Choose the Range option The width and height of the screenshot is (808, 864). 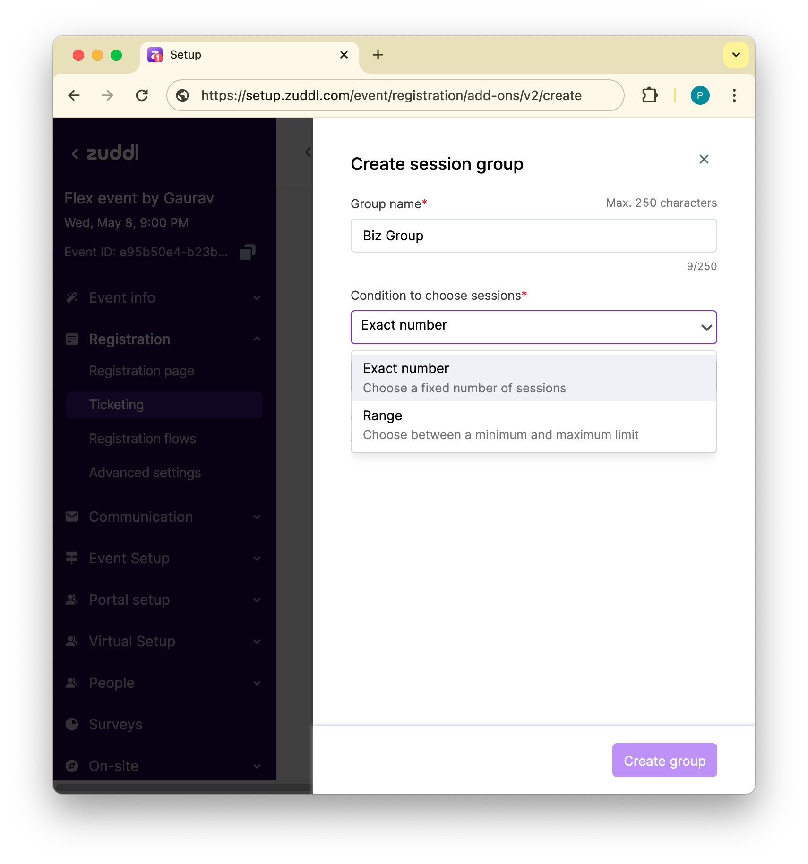click(533, 425)
